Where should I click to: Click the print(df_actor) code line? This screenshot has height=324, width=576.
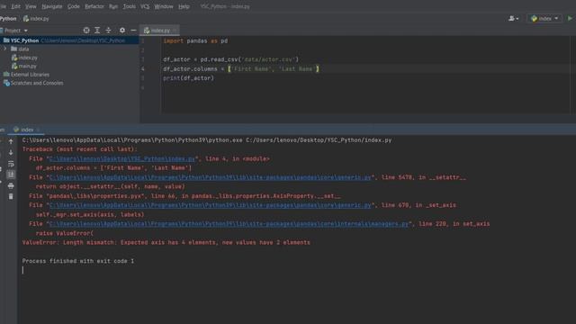188,78
